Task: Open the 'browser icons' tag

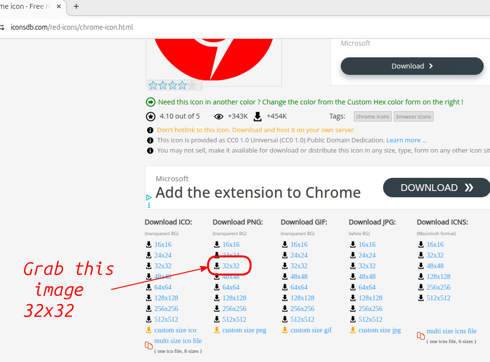Action: tap(413, 117)
